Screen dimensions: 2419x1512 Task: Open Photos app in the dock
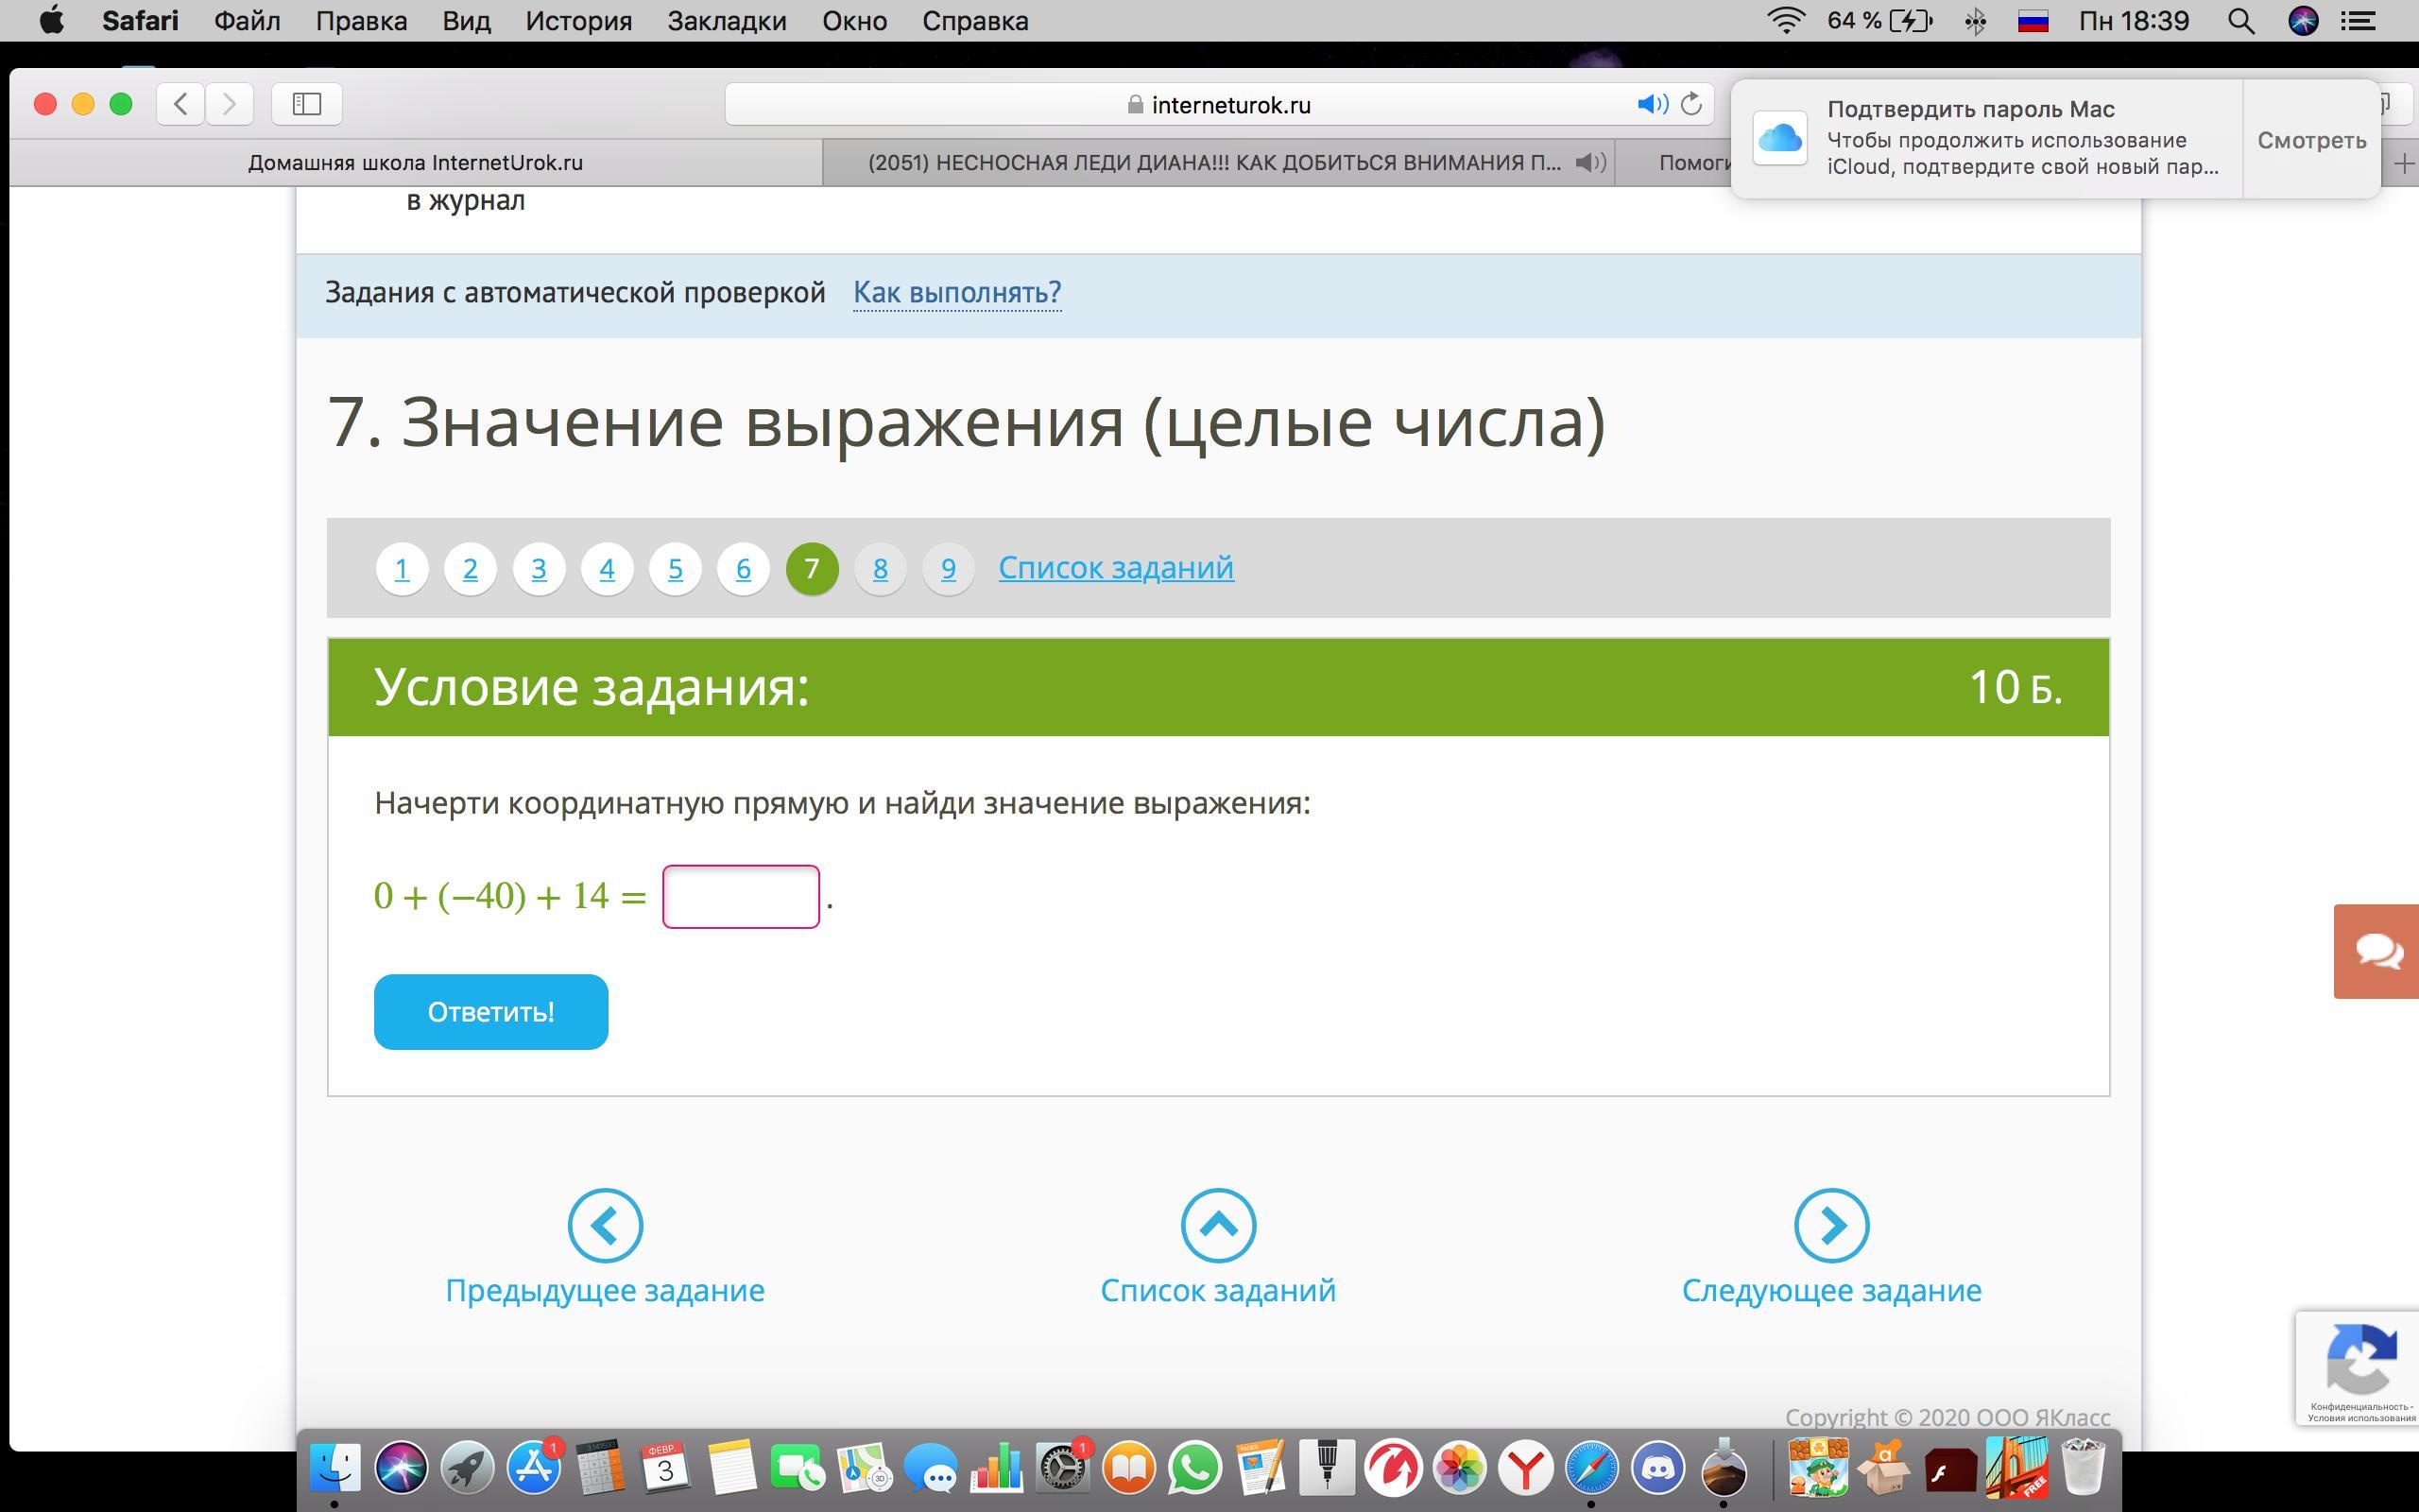[1459, 1467]
